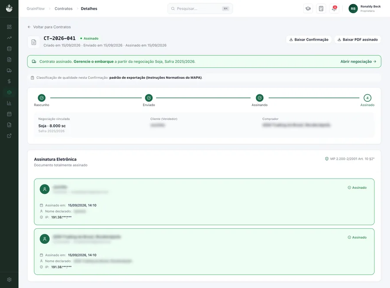Image resolution: width=390 pixels, height=288 pixels.
Task: Click the Assinando step check icon
Action: coord(259,98)
